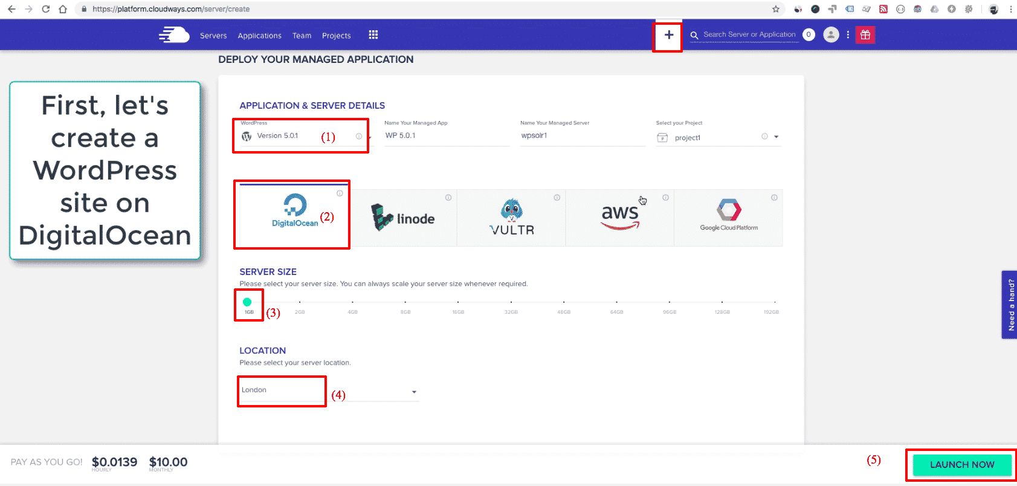
Task: Click the browser forward arrow
Action: click(28, 9)
